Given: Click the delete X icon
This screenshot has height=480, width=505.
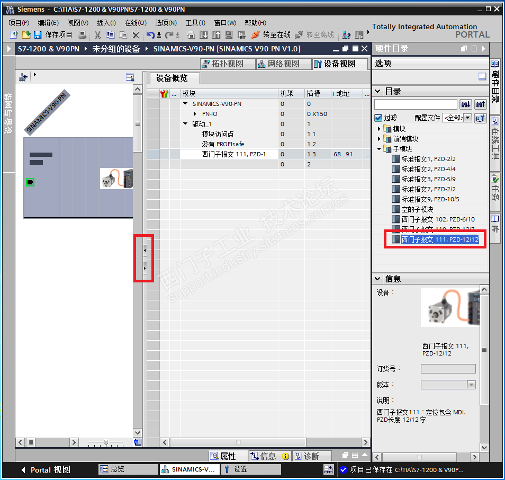Looking at the screenshot, I should [136, 35].
